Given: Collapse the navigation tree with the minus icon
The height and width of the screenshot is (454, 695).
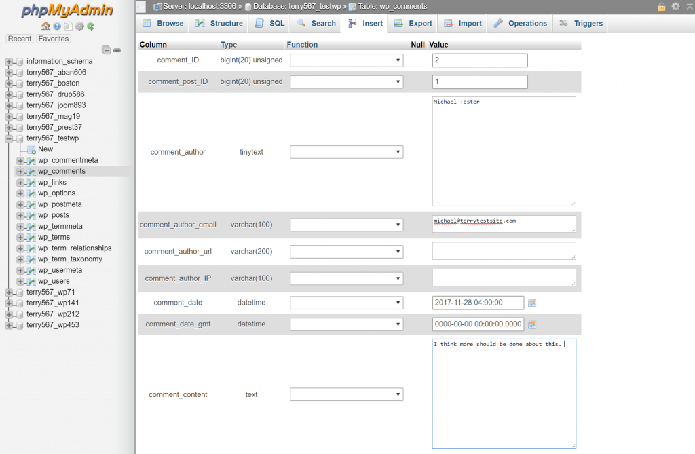Looking at the screenshot, I should coord(106,50).
